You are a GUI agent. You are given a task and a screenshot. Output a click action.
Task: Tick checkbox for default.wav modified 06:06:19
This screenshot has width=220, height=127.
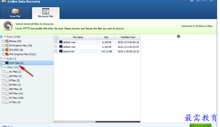coord(56,42)
